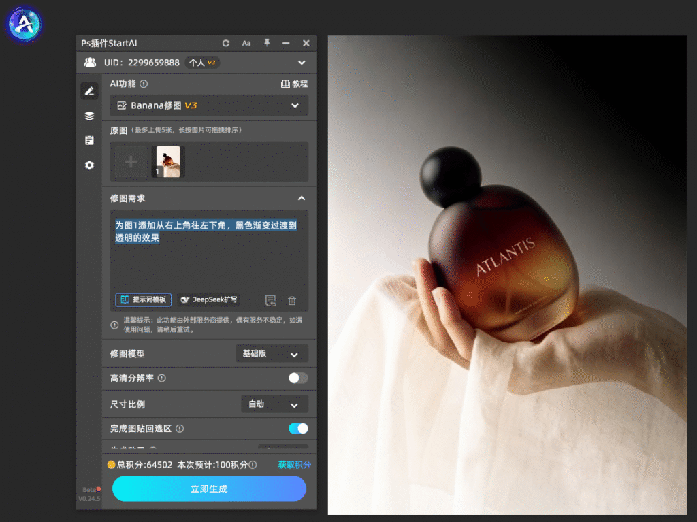Viewport: 697px width, 522px height.
Task: Open the 教程 tutorial link
Action: pyautogui.click(x=294, y=84)
